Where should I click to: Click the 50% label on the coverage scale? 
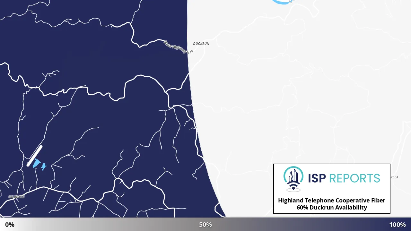click(205, 225)
